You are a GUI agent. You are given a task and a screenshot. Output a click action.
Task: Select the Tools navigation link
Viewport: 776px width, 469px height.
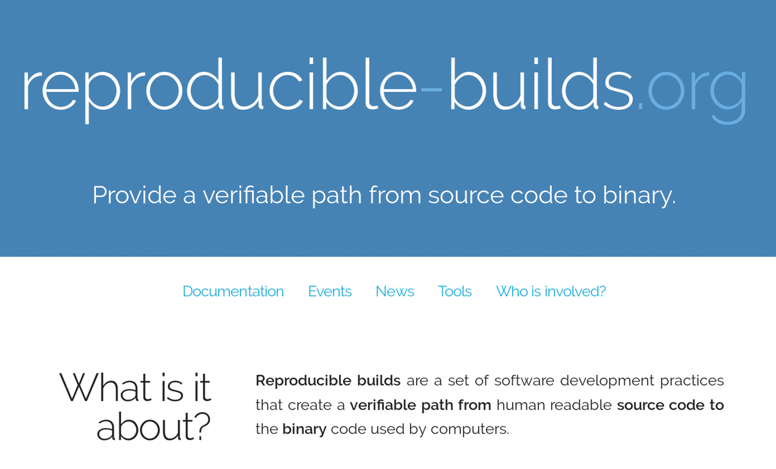coord(454,291)
